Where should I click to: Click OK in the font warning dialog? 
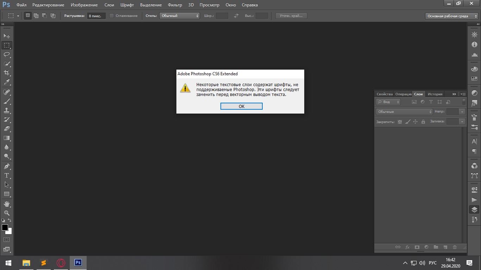(242, 106)
